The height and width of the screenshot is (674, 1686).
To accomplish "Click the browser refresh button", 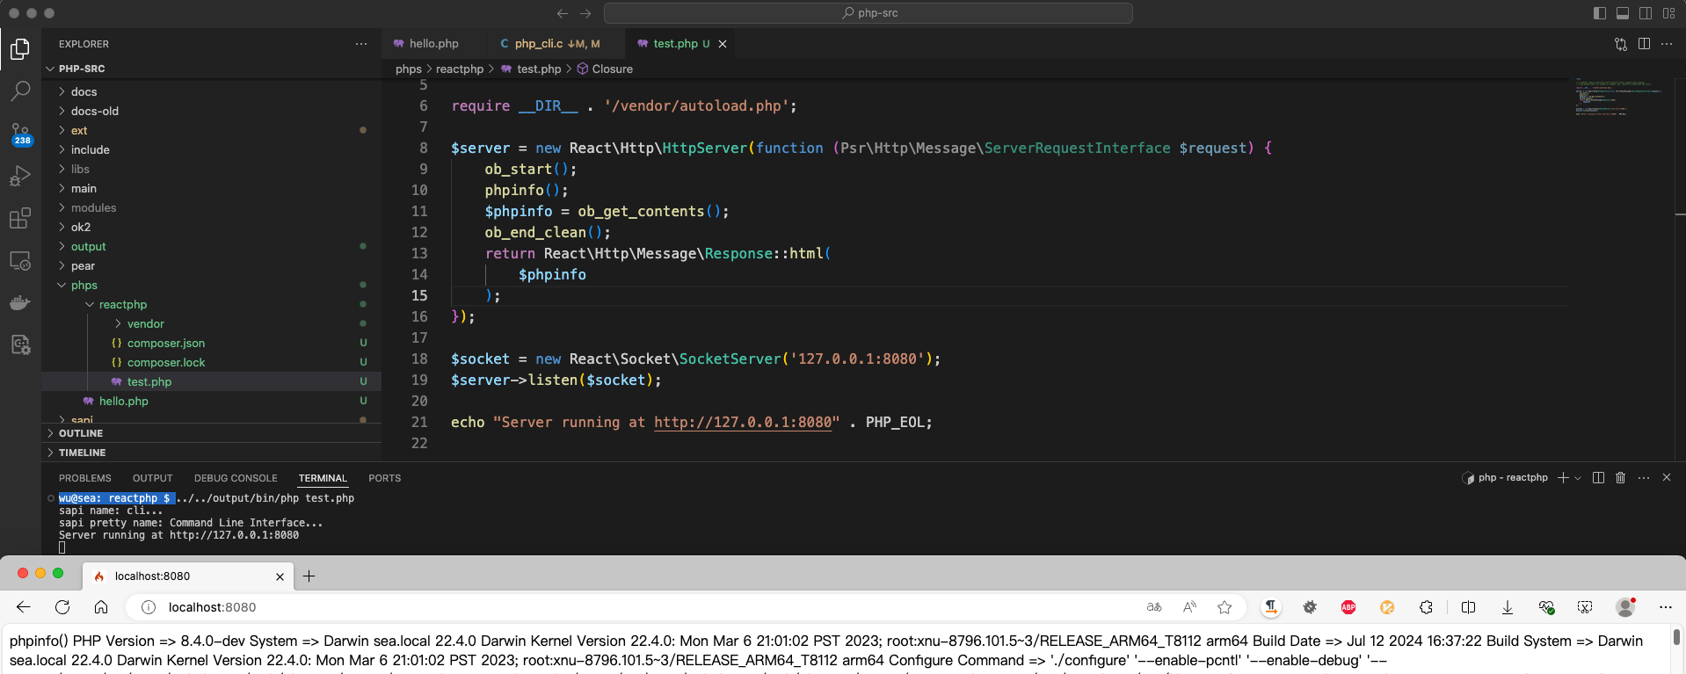I will (x=62, y=607).
